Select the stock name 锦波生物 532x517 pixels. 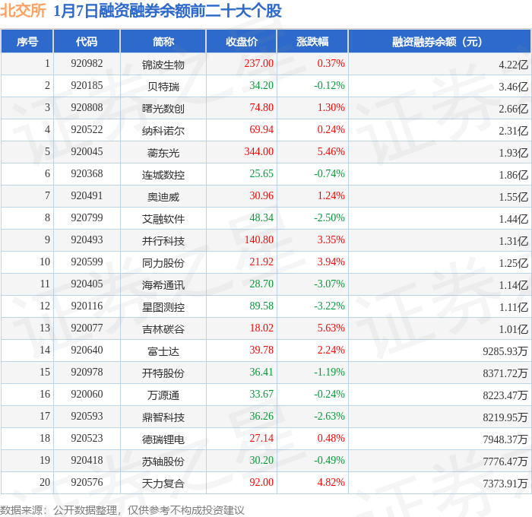point(163,65)
